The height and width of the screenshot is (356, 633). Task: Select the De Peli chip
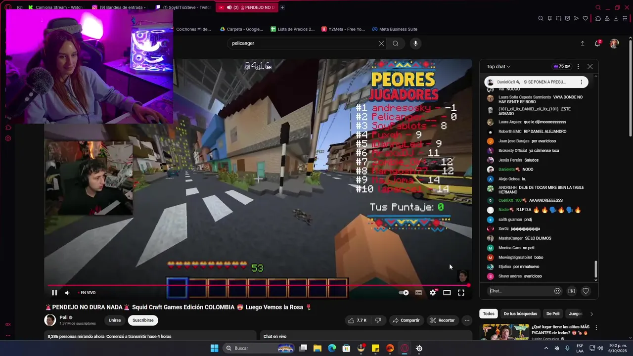tap(553, 314)
